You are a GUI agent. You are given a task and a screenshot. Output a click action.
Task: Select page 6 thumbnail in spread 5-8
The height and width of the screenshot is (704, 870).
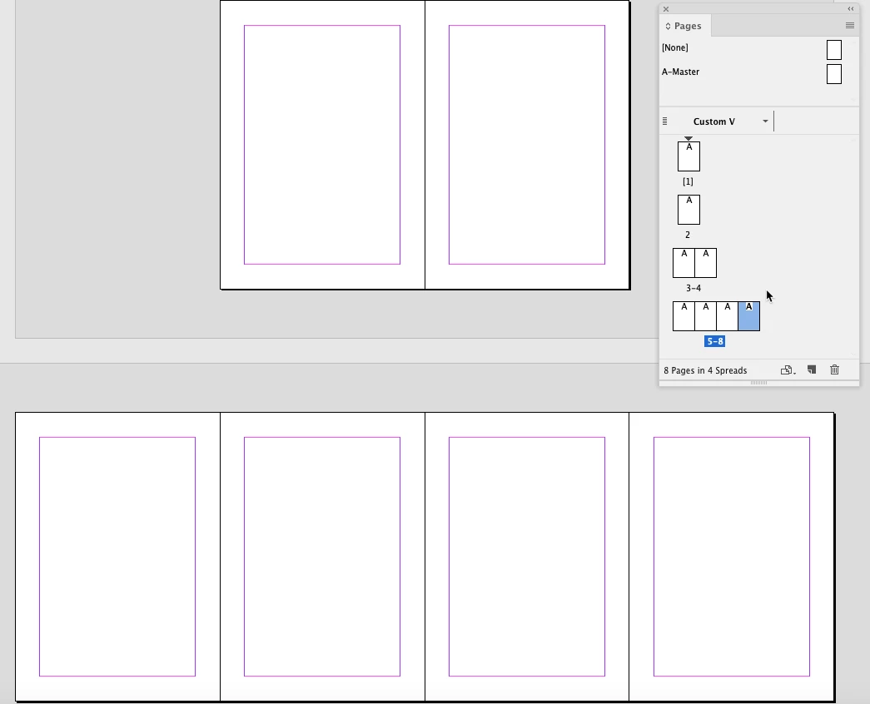point(705,316)
